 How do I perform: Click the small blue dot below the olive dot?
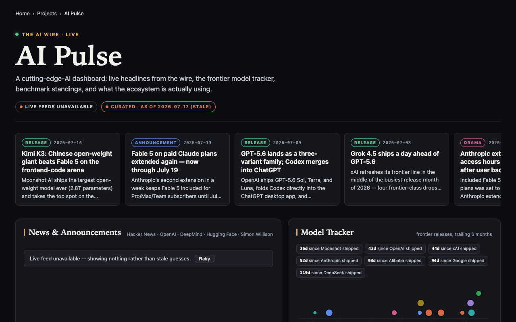(420, 313)
